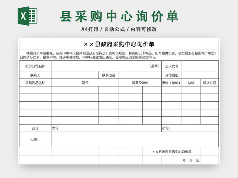The width and height of the screenshot is (238, 178).
Task: Click the 型号 column header
Action: (85, 83)
